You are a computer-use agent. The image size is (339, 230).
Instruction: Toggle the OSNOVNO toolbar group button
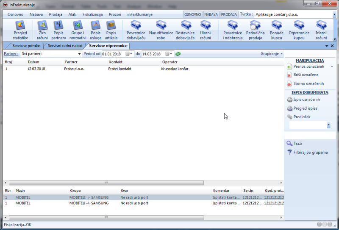193,14
